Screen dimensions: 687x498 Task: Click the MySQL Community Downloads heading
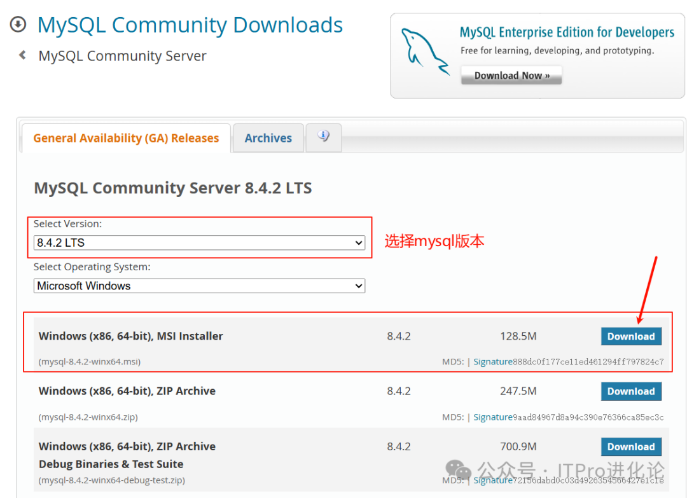190,25
